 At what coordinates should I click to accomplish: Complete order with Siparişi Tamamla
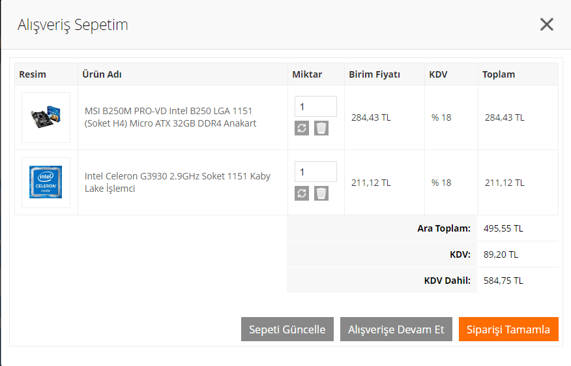coord(508,329)
